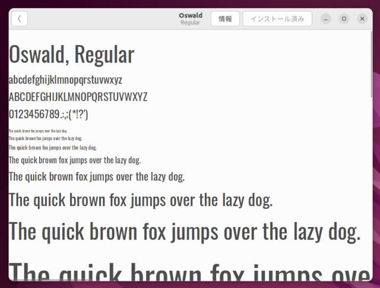Image resolution: width=380 pixels, height=288 pixels.
Task: Click the smallest quick brown fox sentence
Action: click(38, 130)
